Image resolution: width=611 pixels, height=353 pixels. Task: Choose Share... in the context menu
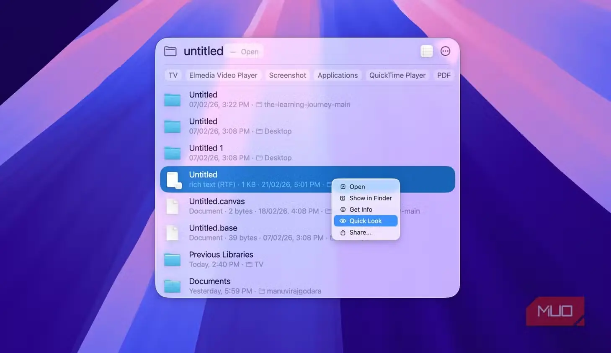[366, 232]
